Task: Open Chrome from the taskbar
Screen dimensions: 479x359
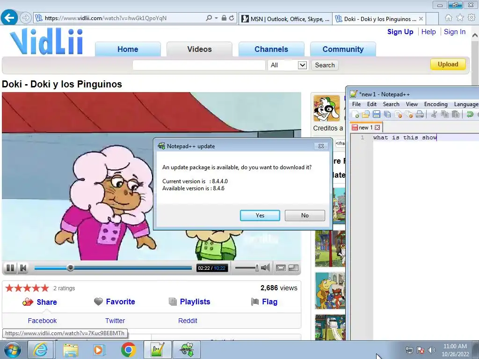Action: tap(128, 350)
